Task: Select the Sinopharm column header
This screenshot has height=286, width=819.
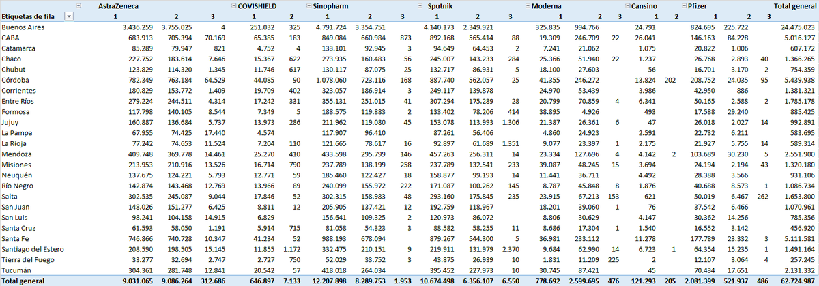Action: [330, 5]
